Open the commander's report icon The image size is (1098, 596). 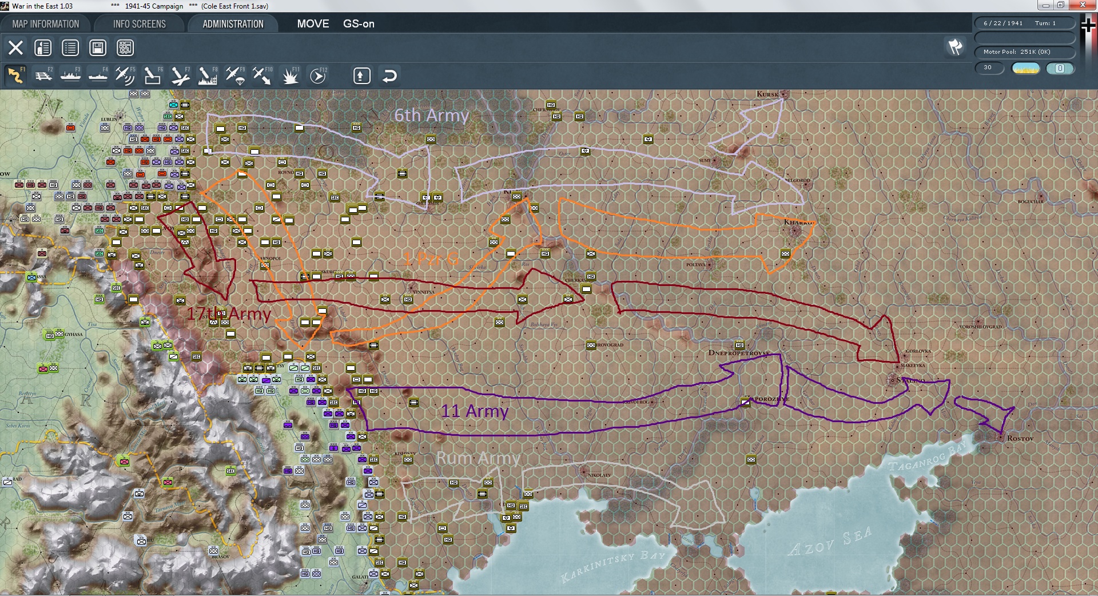[43, 47]
